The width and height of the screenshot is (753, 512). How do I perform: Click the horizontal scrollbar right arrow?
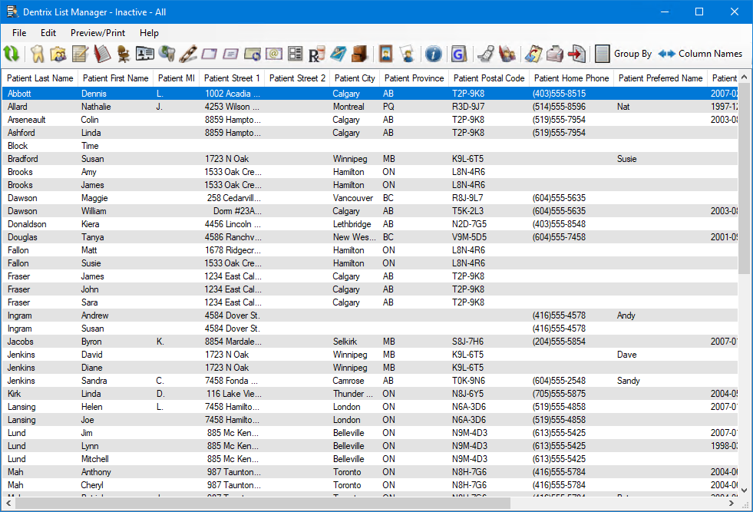[730, 504]
